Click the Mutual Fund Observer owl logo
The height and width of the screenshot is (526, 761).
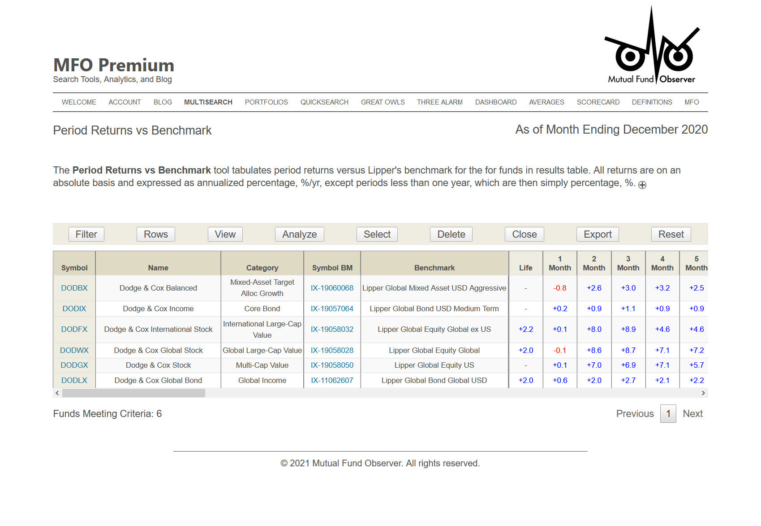click(x=652, y=45)
